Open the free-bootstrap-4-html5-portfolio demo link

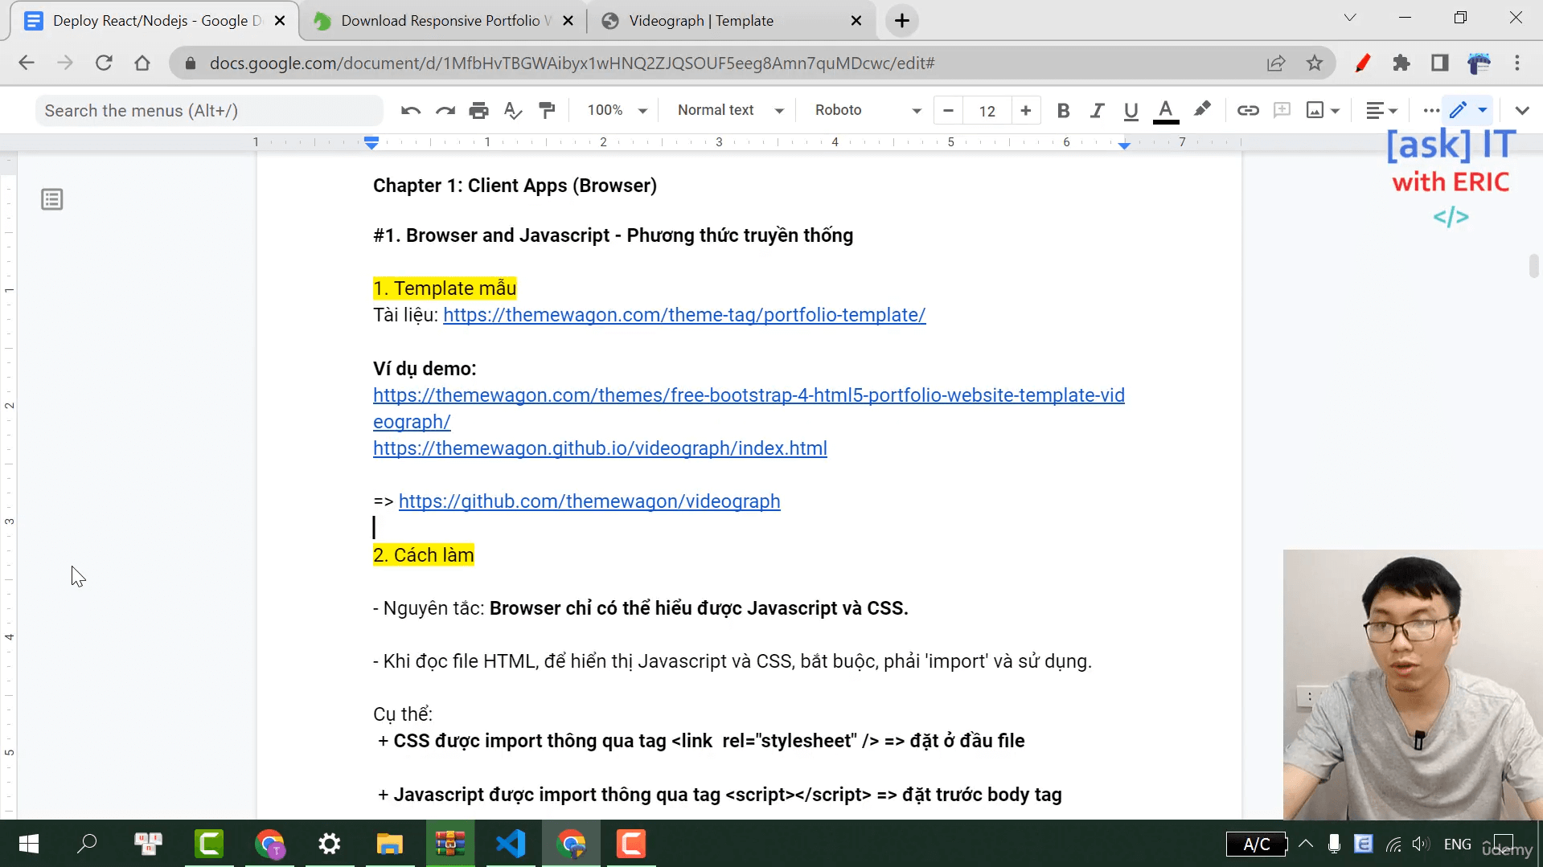coord(749,408)
